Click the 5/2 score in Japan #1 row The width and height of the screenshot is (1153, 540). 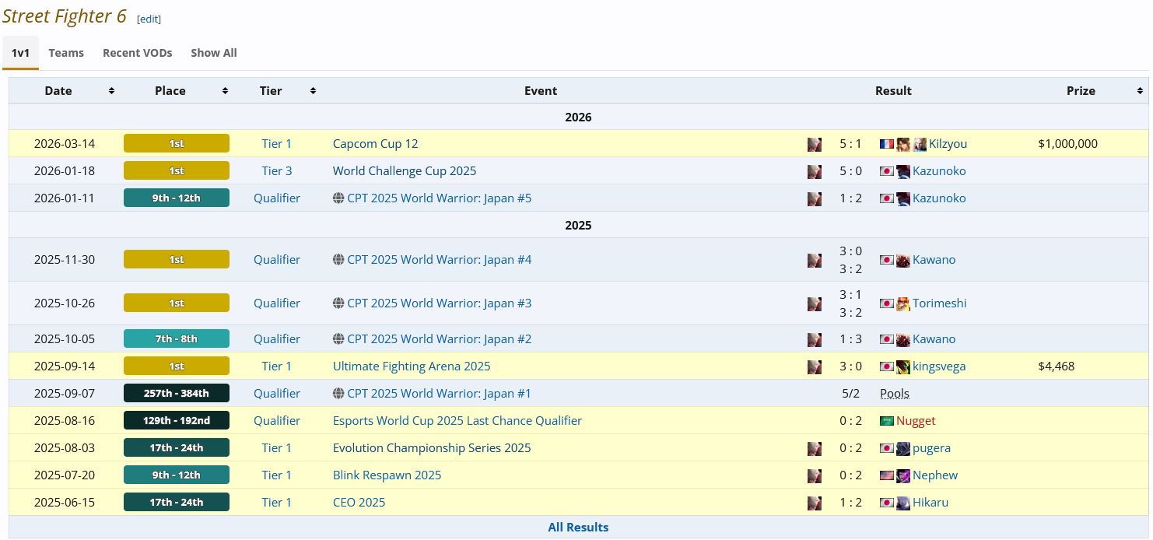coord(850,394)
